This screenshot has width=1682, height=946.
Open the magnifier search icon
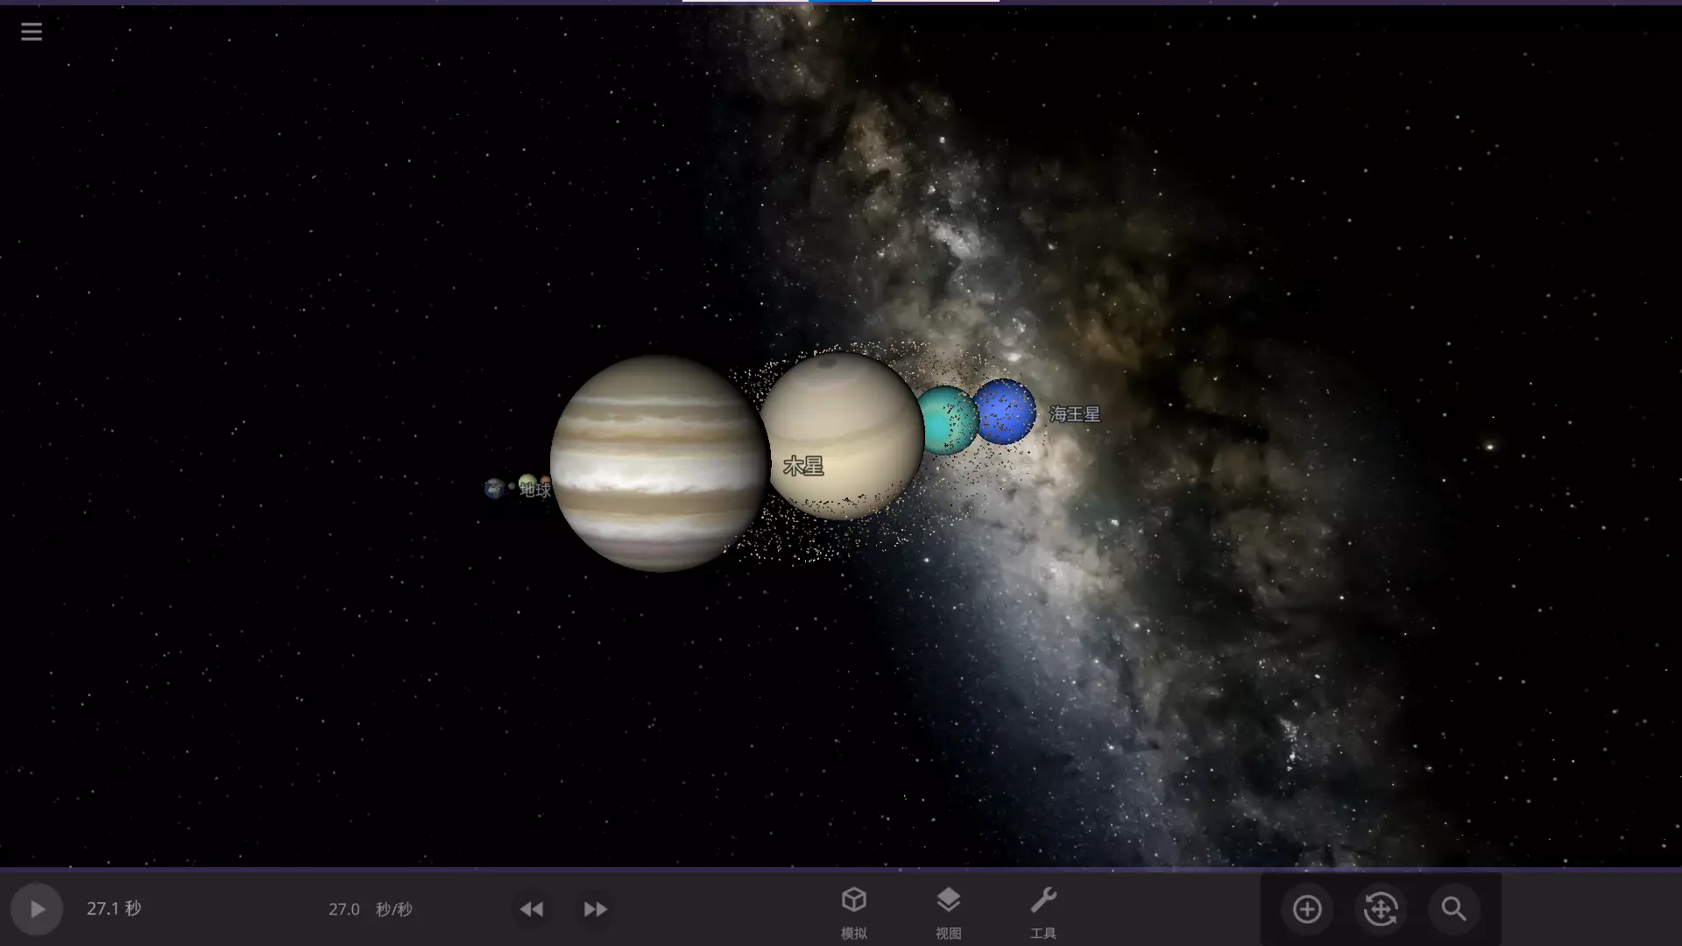pos(1454,909)
